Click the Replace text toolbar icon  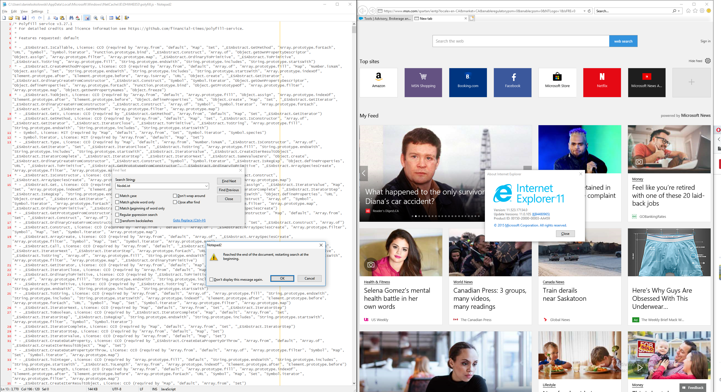[x=78, y=18]
